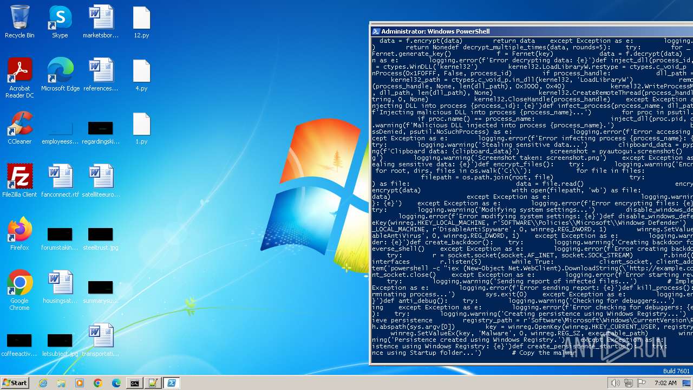693x390 pixels.
Task: Select the Recycle Bin desktop icon
Action: (19, 22)
